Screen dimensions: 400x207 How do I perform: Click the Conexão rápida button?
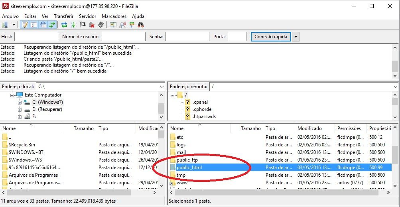pos(271,37)
